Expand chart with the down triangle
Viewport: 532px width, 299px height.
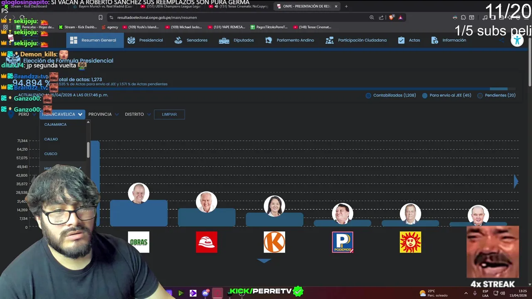click(264, 261)
